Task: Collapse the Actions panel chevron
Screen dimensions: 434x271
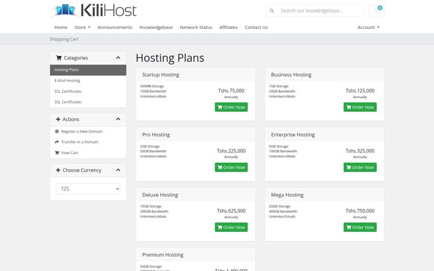Action: click(x=118, y=119)
